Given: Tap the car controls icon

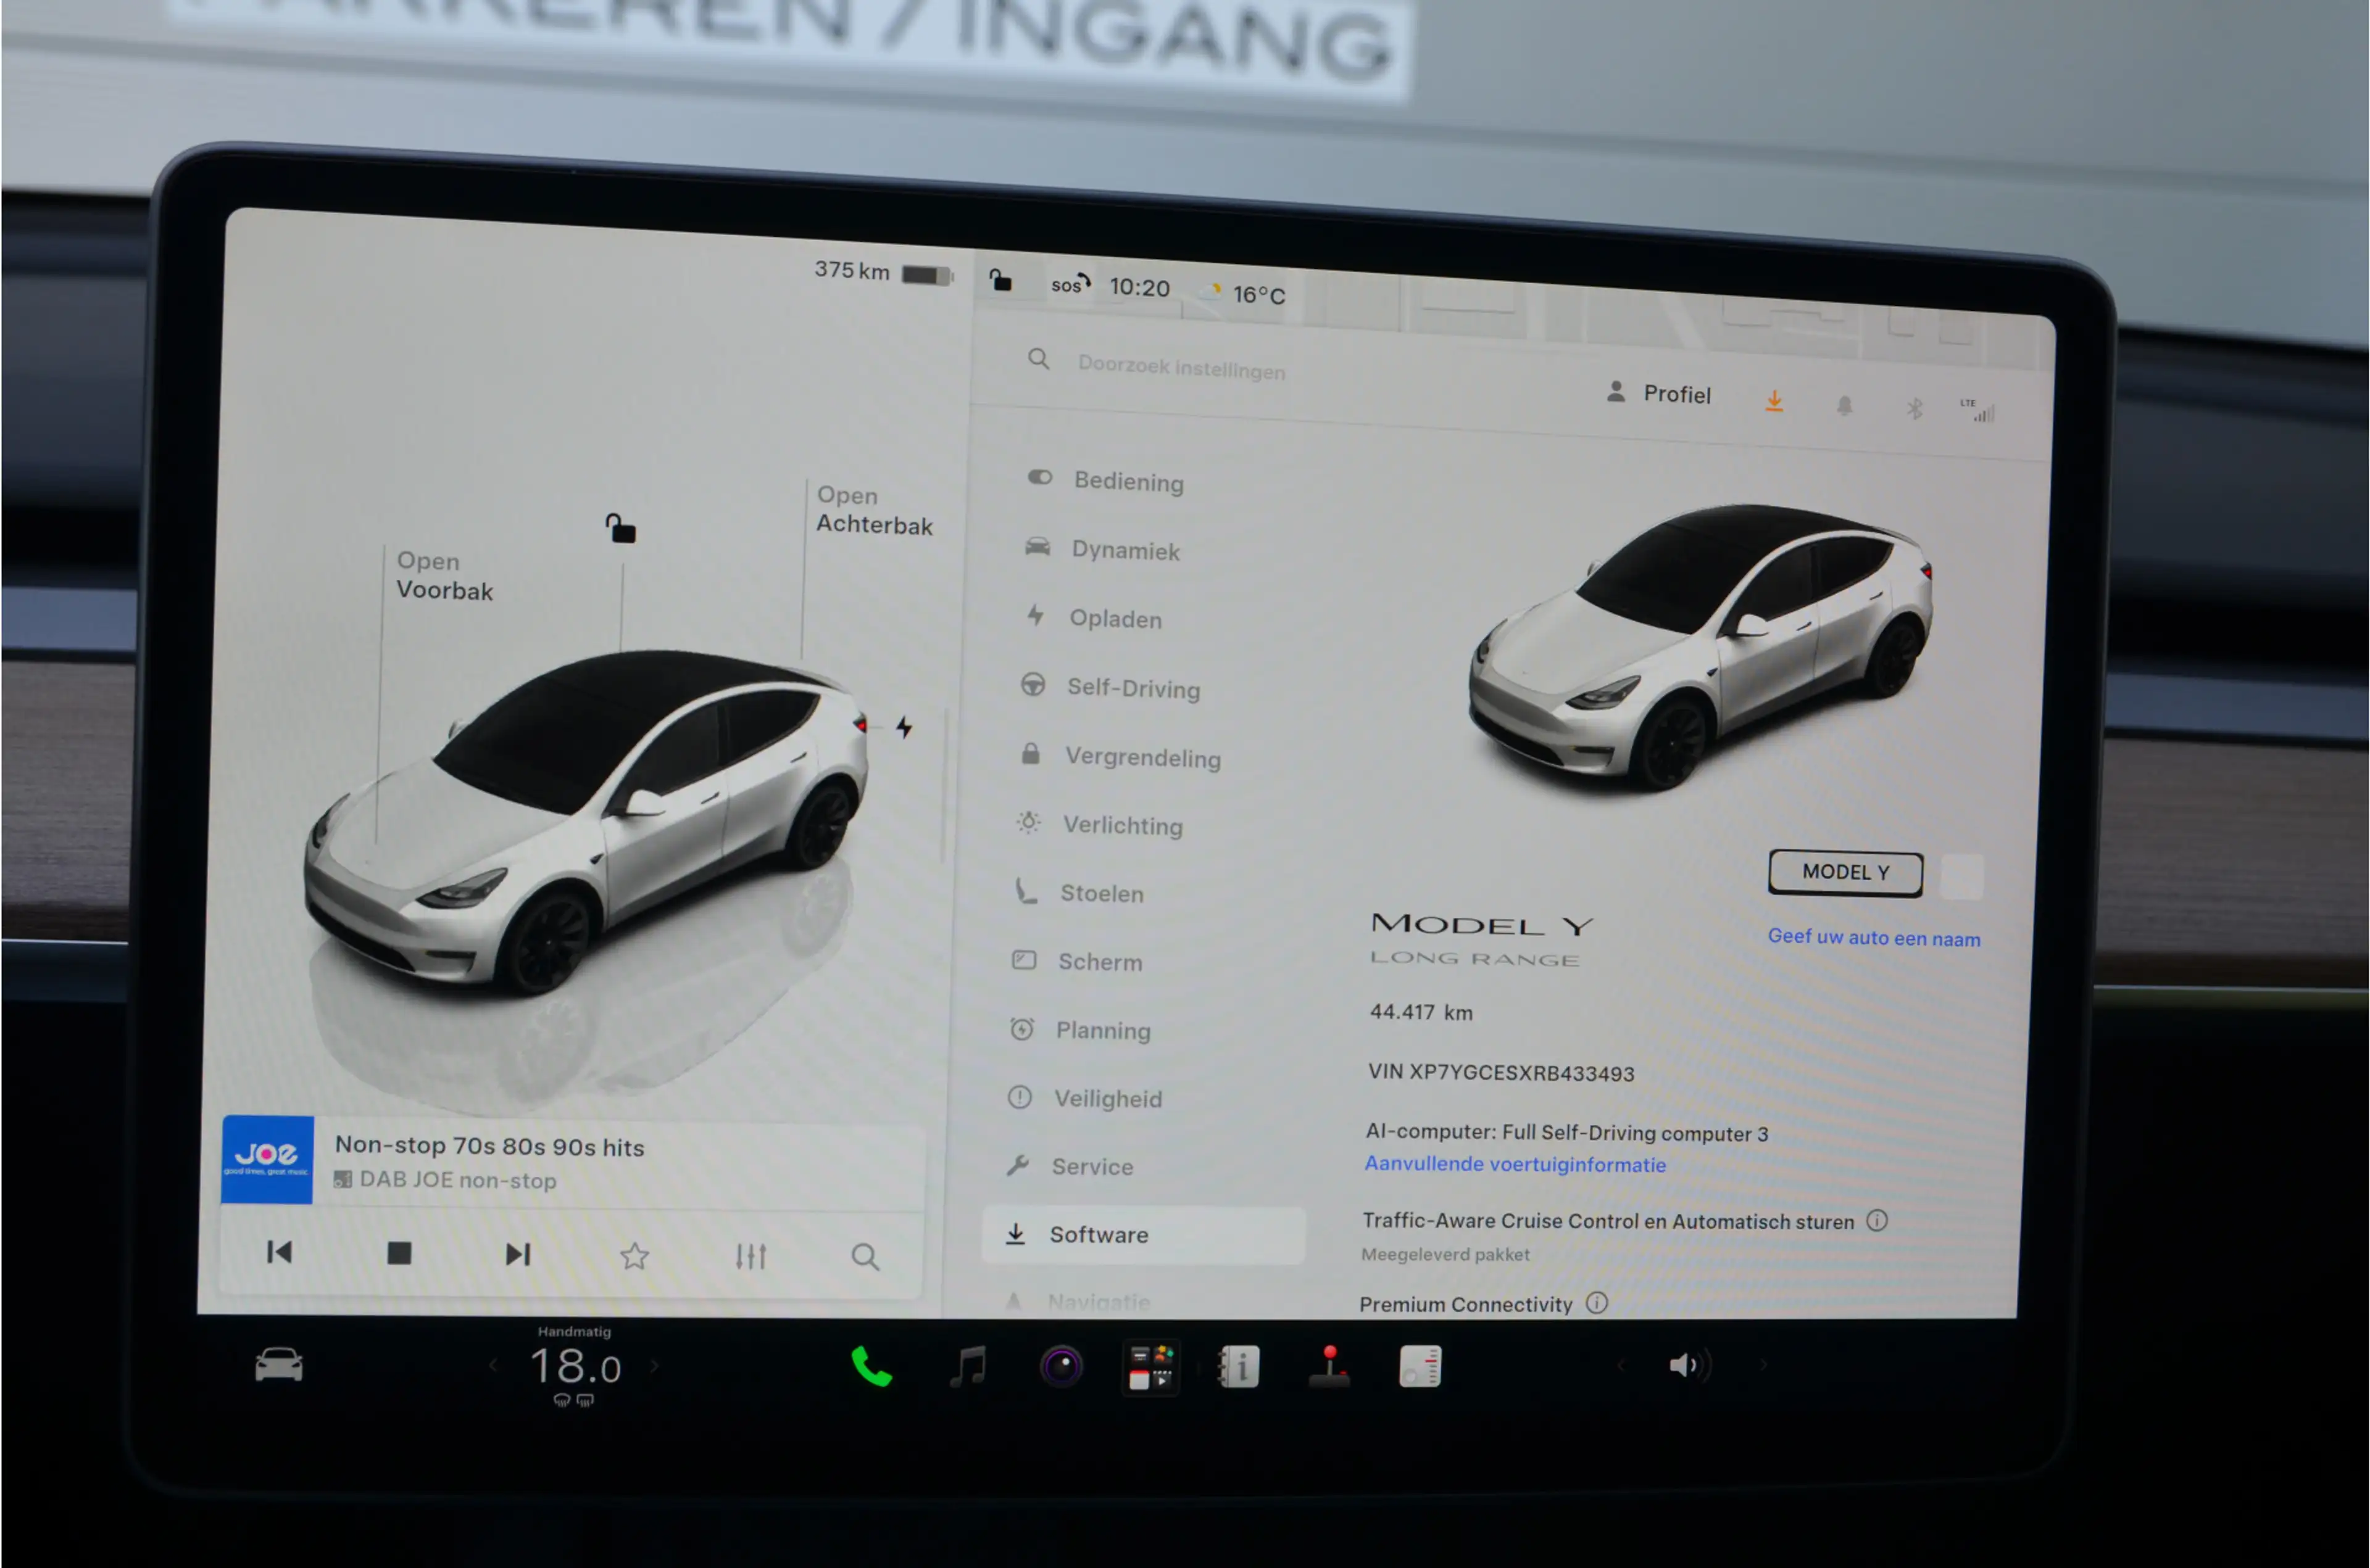Looking at the screenshot, I should point(278,1365).
